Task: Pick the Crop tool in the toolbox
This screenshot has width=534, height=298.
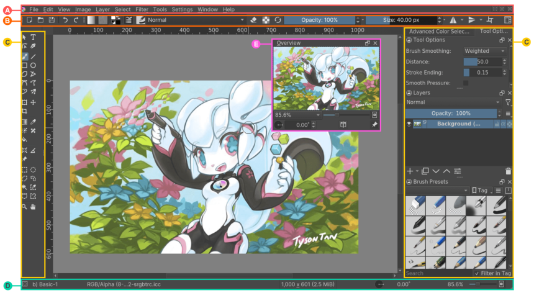Action: [x=24, y=111]
